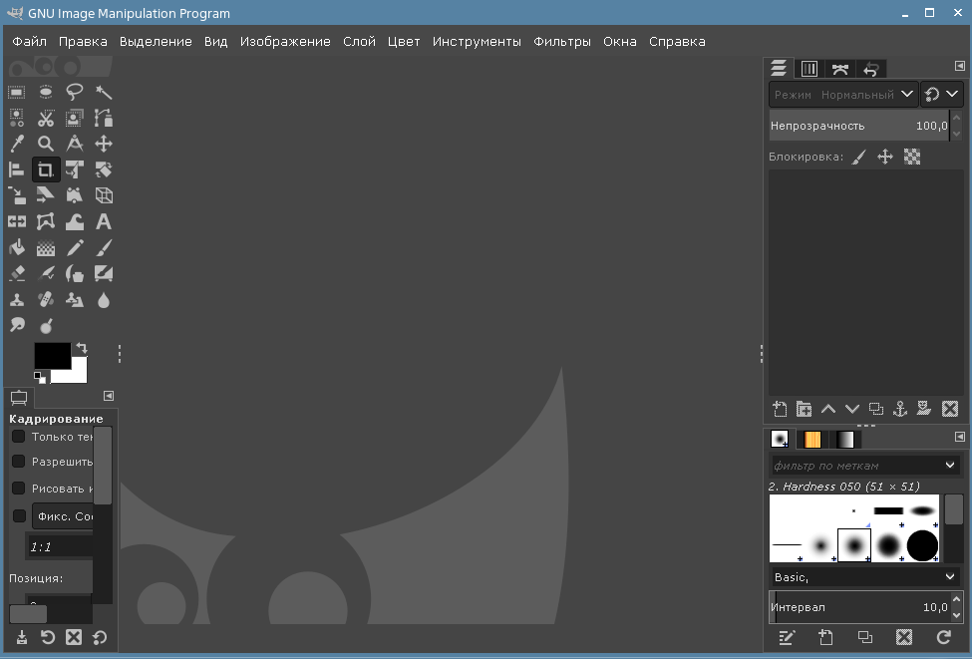The width and height of the screenshot is (972, 659).
Task: Switch to the Undo History tab
Action: (871, 69)
